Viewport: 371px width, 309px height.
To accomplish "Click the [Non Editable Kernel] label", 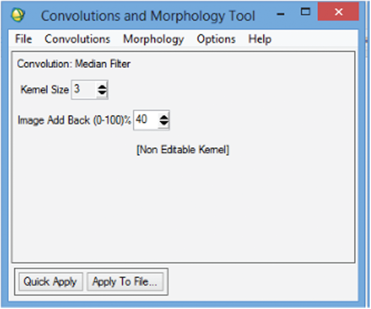I will tap(183, 150).
